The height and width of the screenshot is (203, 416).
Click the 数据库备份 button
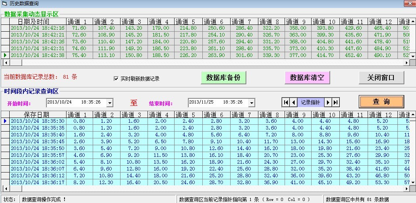point(223,77)
